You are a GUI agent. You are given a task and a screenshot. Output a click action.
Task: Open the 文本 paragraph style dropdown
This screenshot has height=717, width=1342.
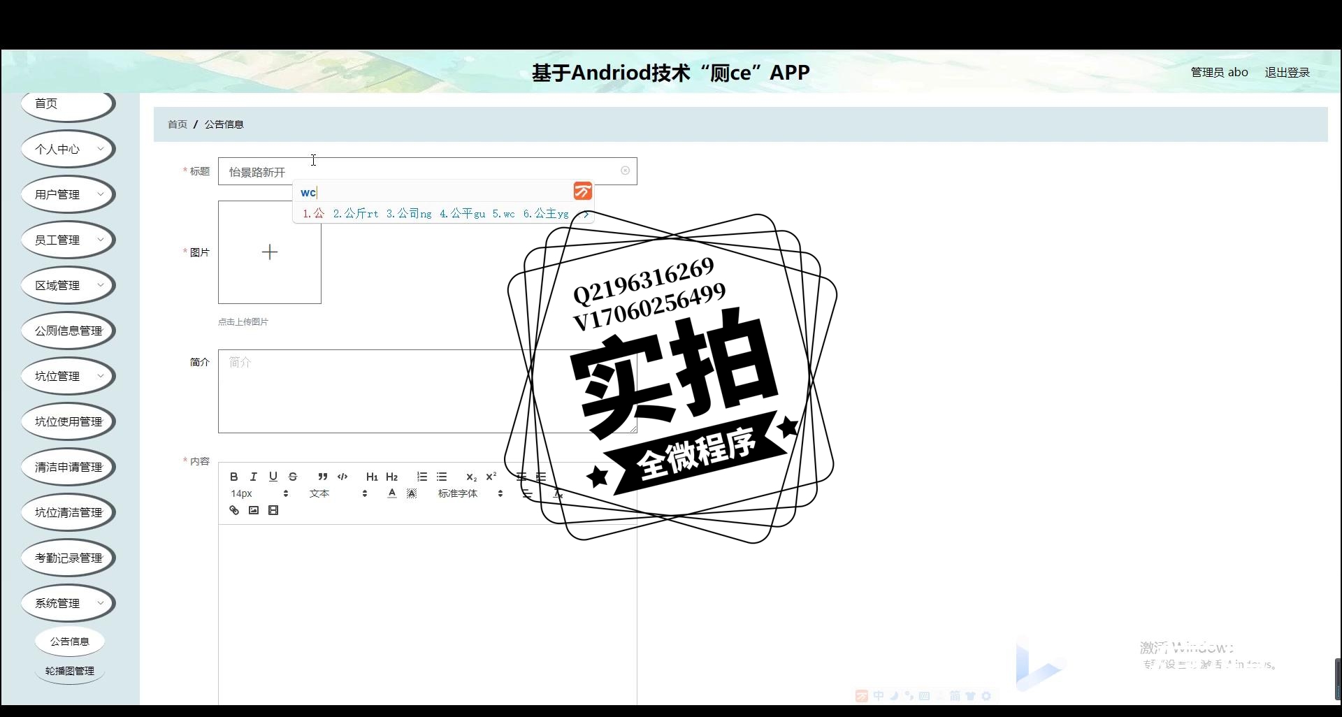pos(338,493)
